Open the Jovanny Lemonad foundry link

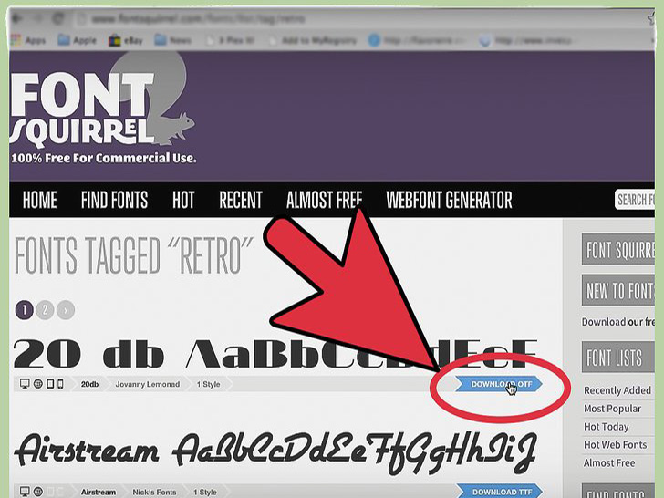[x=148, y=384]
